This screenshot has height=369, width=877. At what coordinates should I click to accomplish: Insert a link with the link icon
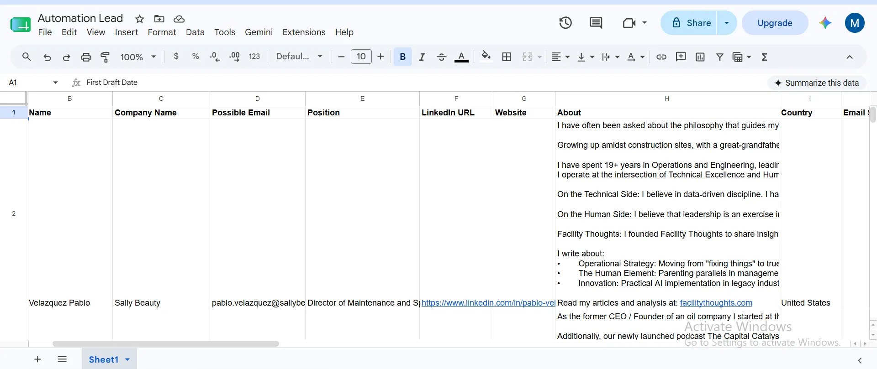[661, 57]
